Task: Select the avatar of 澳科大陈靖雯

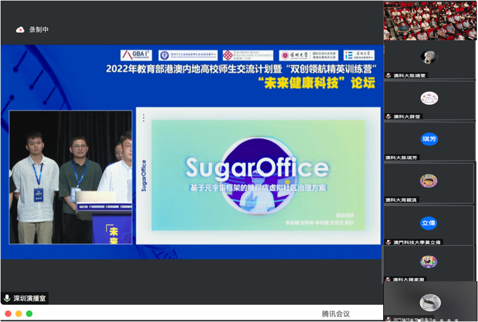Action: coord(429,57)
